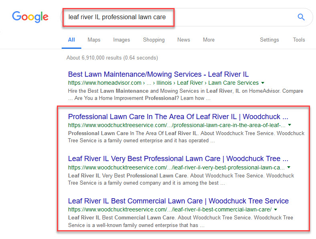The width and height of the screenshot is (316, 239).
Task: Click the Google logo
Action: [x=30, y=17]
